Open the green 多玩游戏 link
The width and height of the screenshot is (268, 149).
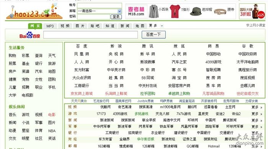click(141, 114)
